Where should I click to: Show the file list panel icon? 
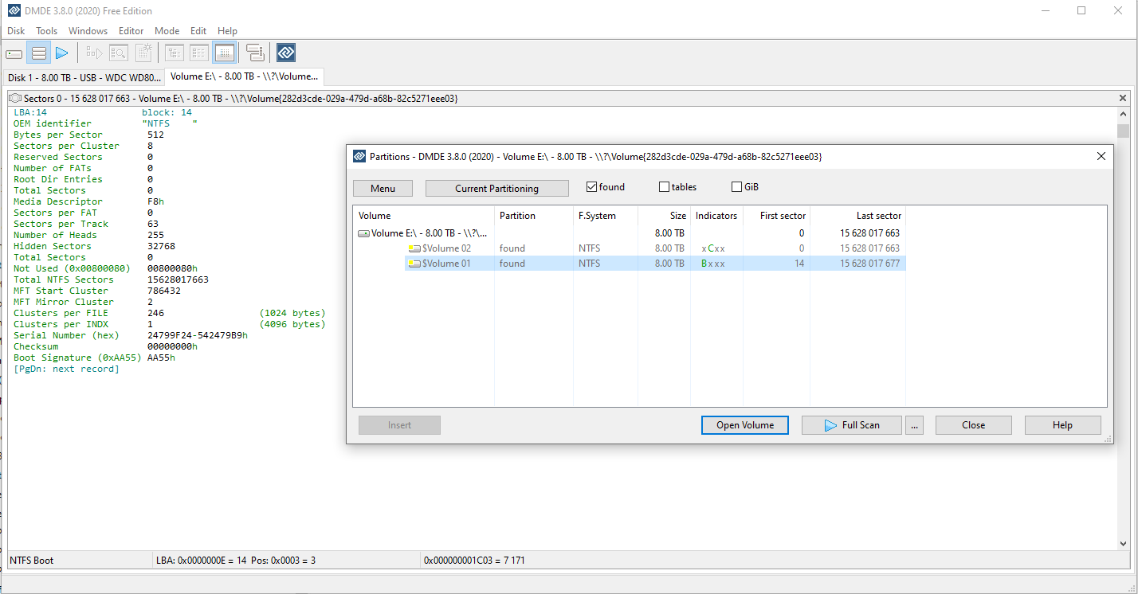(x=199, y=53)
